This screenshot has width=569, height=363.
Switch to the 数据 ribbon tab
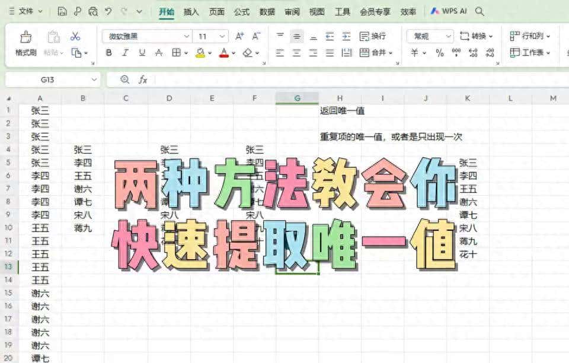click(x=266, y=11)
